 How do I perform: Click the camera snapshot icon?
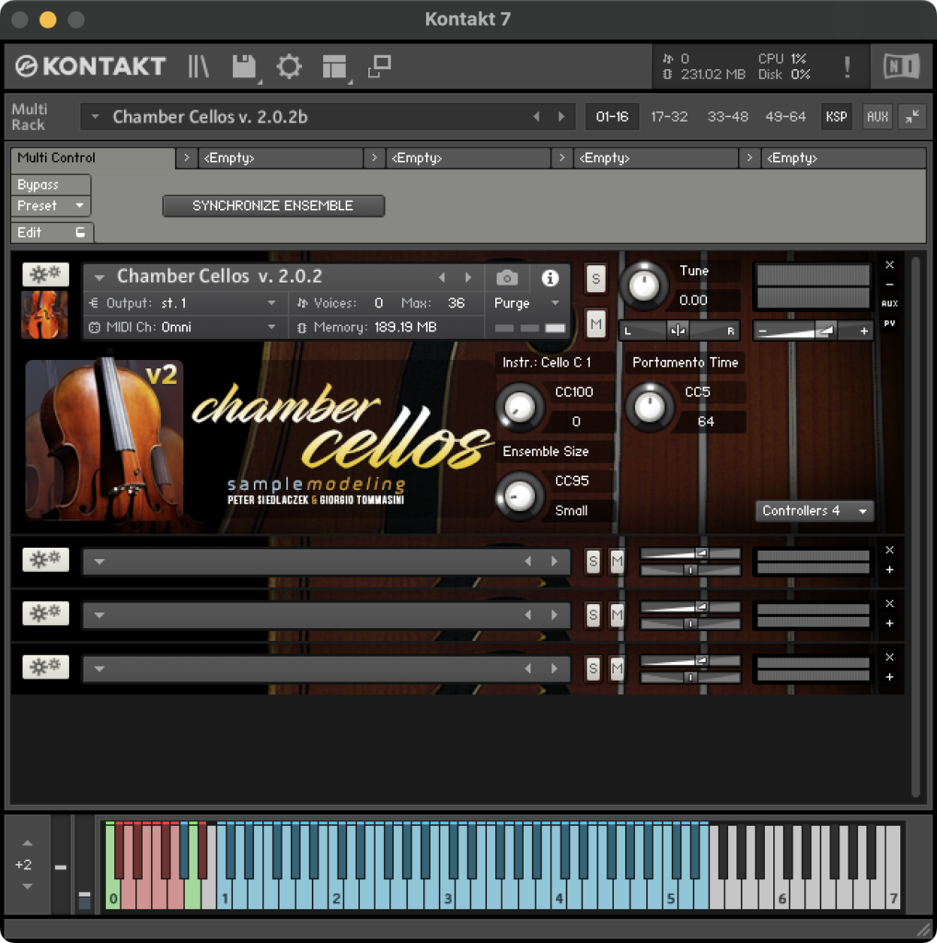point(506,278)
